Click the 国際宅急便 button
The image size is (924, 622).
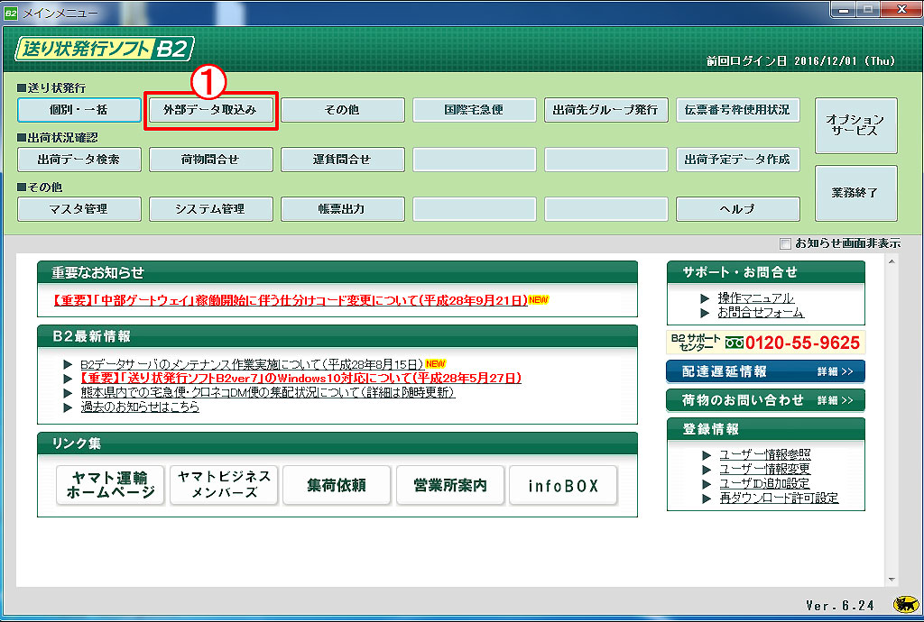point(475,110)
